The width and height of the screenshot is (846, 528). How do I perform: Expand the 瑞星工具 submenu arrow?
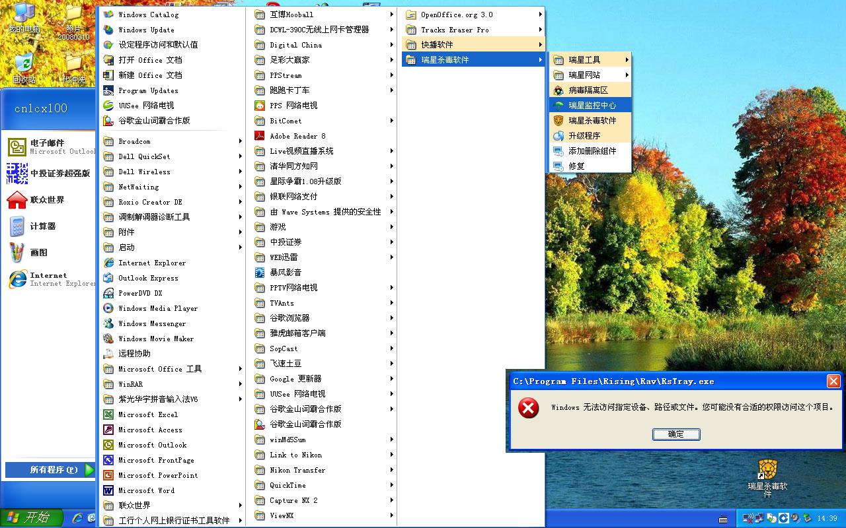[627, 60]
